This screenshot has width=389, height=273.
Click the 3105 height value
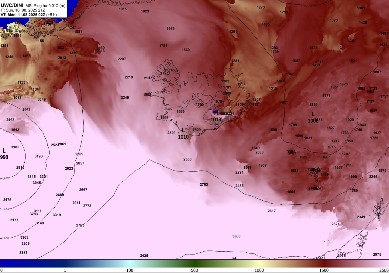(15, 147)
